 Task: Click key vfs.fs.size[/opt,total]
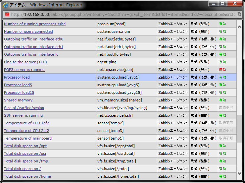pos(116,146)
